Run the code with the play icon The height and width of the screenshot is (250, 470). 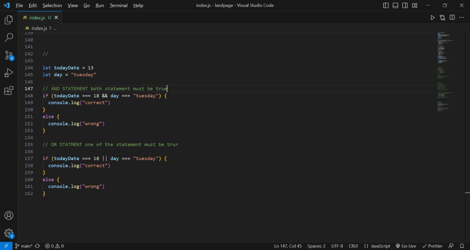click(x=432, y=18)
